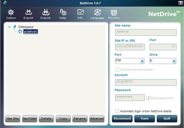Image resolution: width=184 pixels, height=128 pixels.
Task: Open the Help icon
Action: 63,13
